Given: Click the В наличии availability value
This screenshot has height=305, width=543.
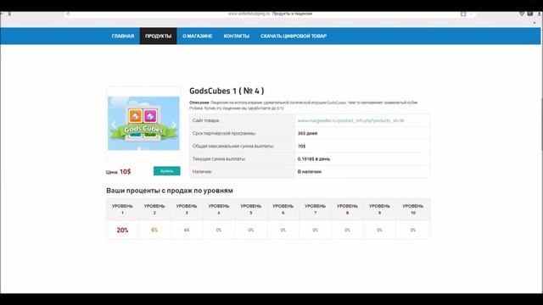Looking at the screenshot, I should 310,171.
